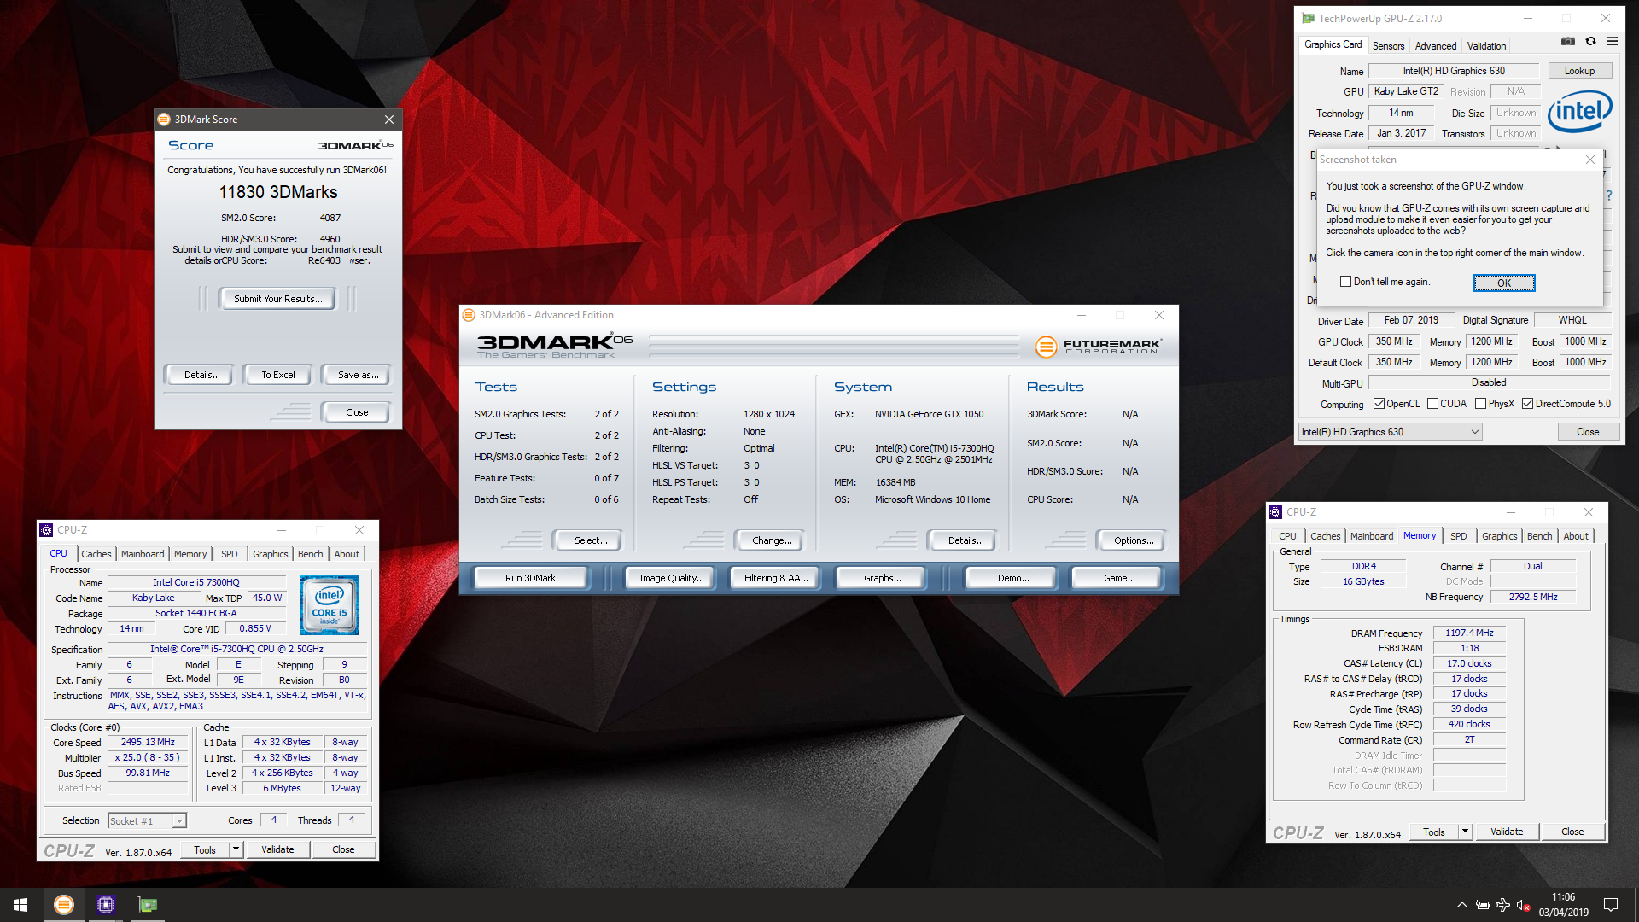The width and height of the screenshot is (1639, 922).
Task: Click the 3DMark06 title bar icon
Action: 469,315
